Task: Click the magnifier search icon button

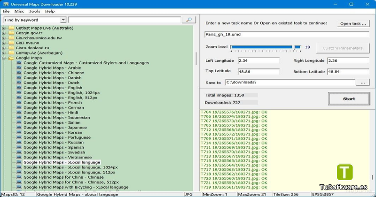Action: [x=189, y=20]
